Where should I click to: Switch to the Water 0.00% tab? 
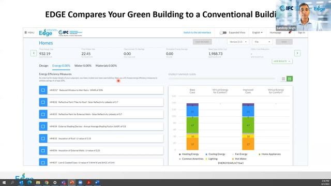point(83,66)
